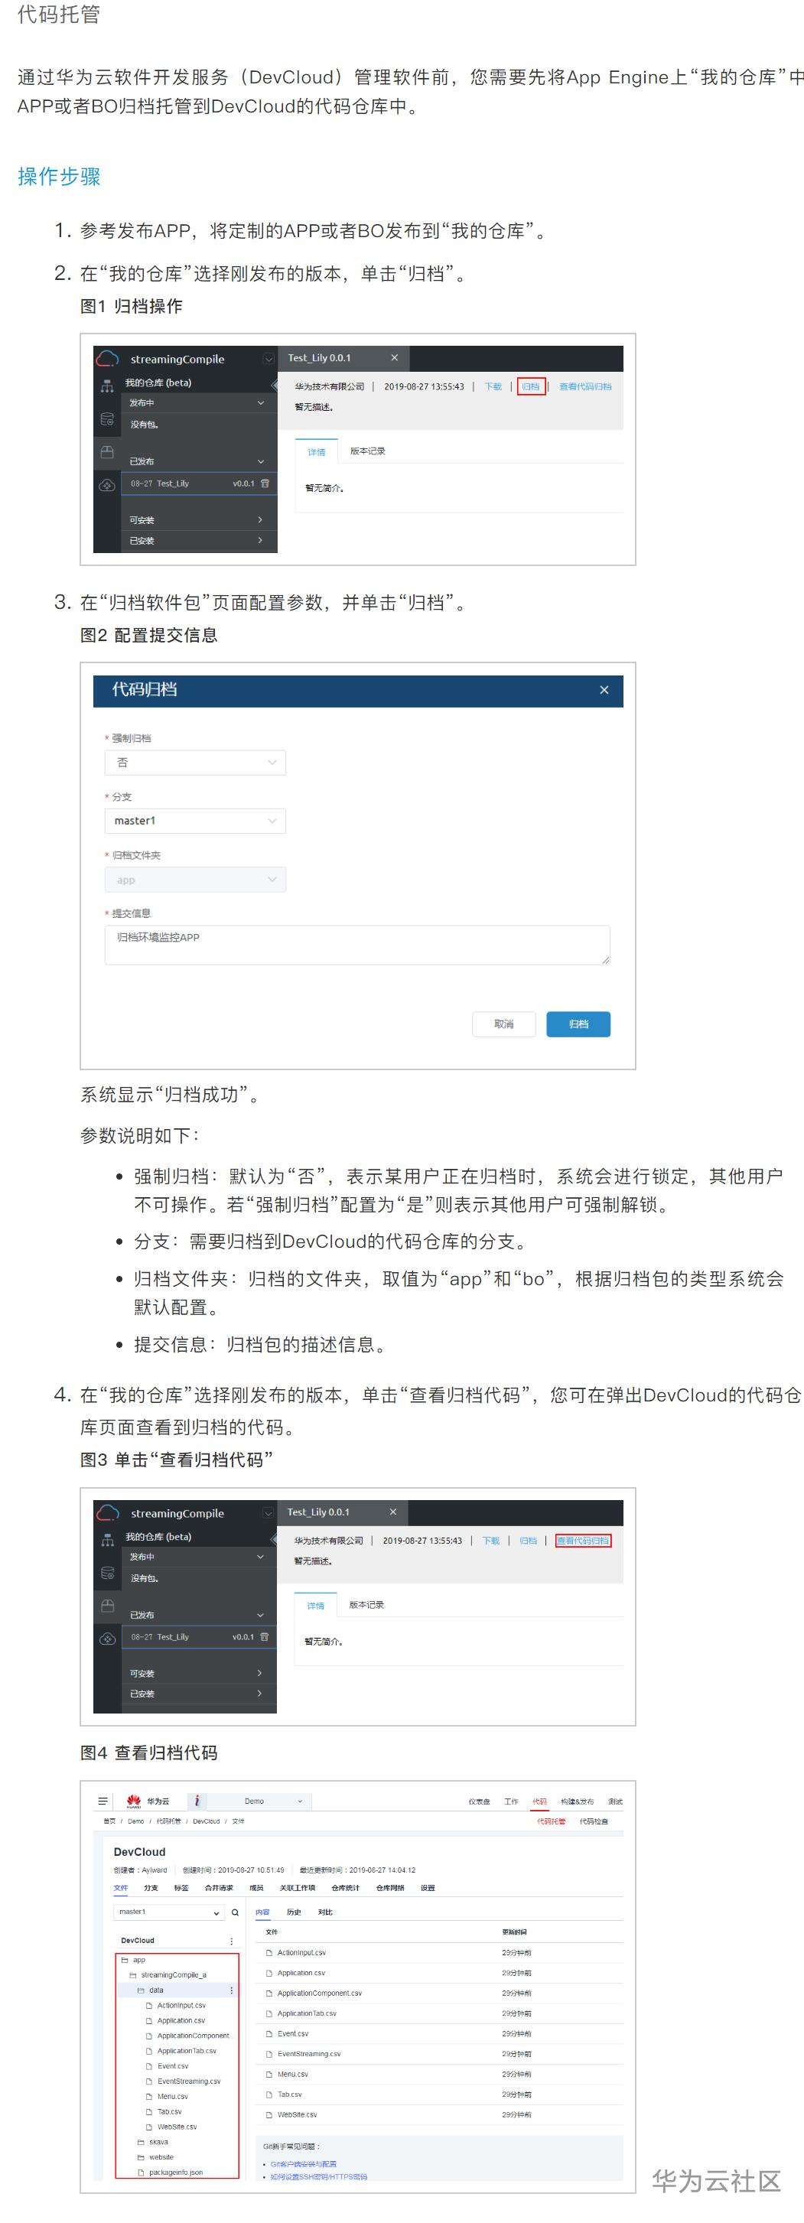The image size is (804, 2223).
Task: Open the three-dot menu on the data folder
Action: coord(231,1990)
